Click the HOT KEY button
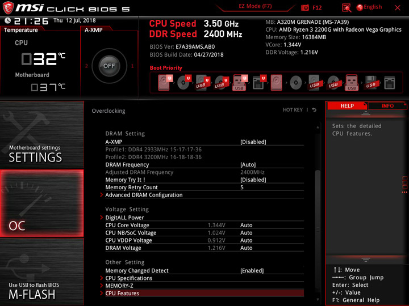 [x=293, y=110]
